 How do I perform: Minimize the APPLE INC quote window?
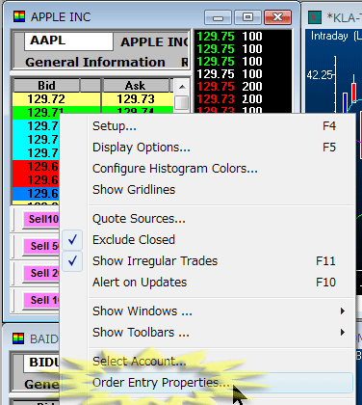coord(218,17)
